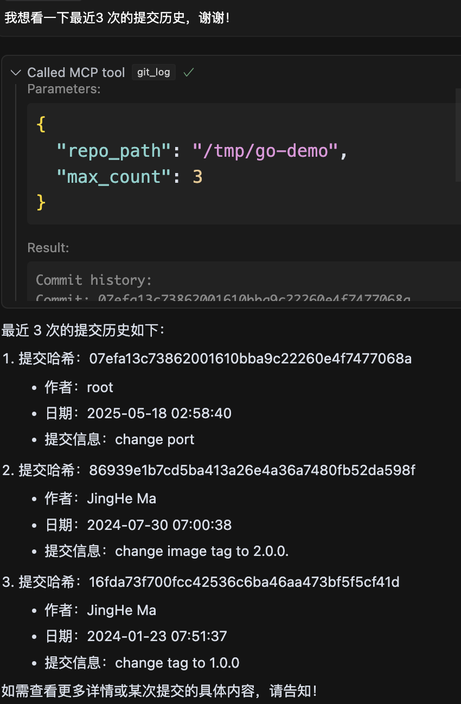Screen dimensions: 461x704
Task: Click the commit message change port
Action: (x=155, y=439)
